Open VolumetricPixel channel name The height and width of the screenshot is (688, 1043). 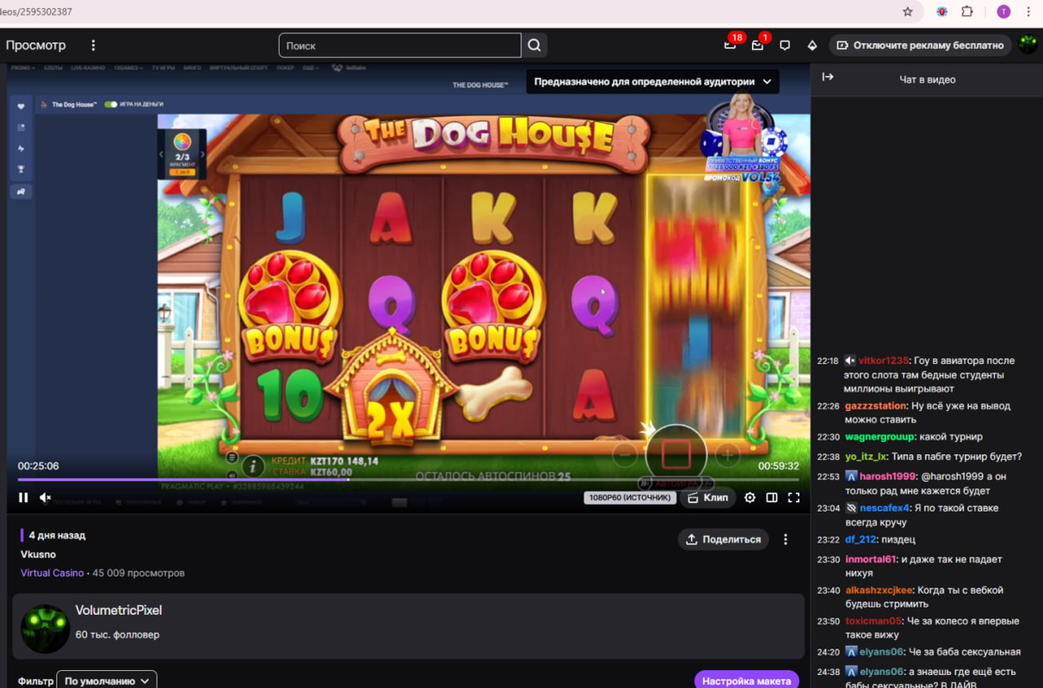point(119,611)
